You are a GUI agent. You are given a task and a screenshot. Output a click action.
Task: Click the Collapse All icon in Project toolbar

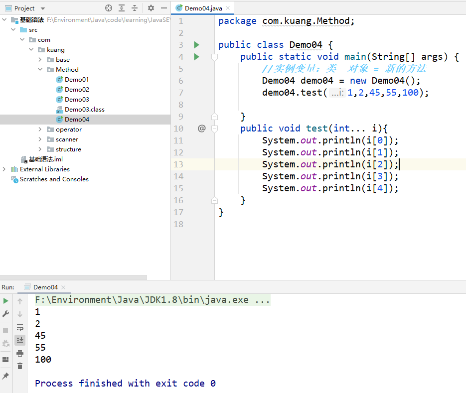pos(135,8)
